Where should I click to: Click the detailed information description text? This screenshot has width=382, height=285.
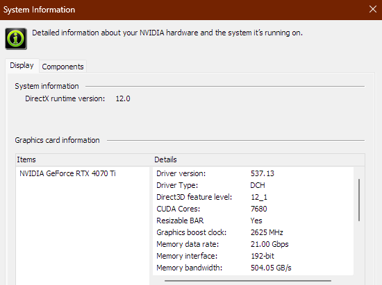point(167,33)
